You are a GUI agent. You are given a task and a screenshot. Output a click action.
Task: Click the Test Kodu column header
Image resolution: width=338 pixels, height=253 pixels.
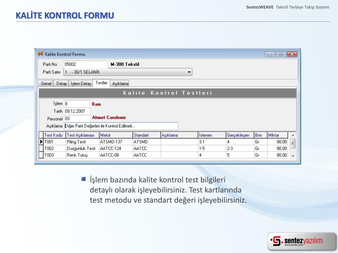click(x=54, y=135)
